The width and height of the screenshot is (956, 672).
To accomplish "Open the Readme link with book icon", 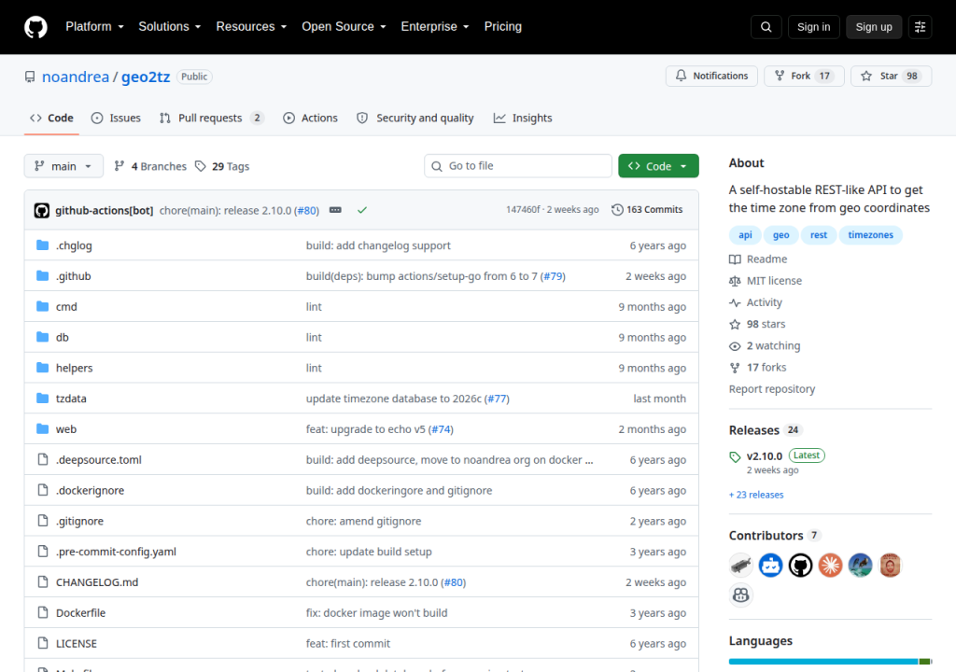I will [x=758, y=259].
